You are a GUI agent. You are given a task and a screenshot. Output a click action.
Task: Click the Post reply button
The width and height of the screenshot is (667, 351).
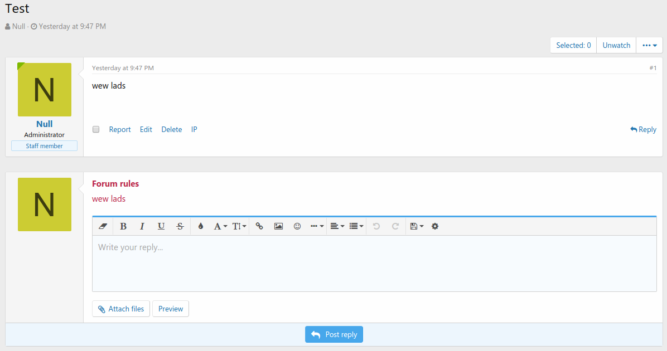pyautogui.click(x=334, y=334)
